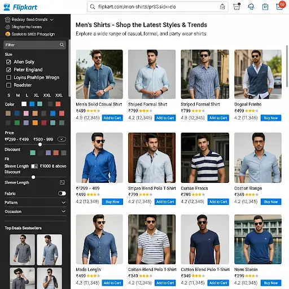This screenshot has width=289, height=289.
Task: Click Buy Now for Costlon Bange
Action: (271, 202)
